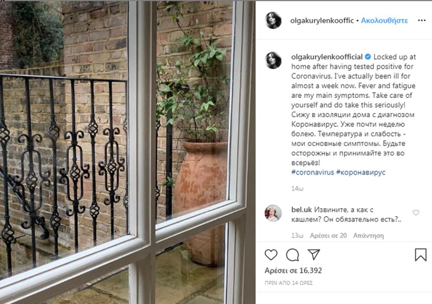Open the header profile avatar
This screenshot has width=432, height=304.
[x=273, y=20]
